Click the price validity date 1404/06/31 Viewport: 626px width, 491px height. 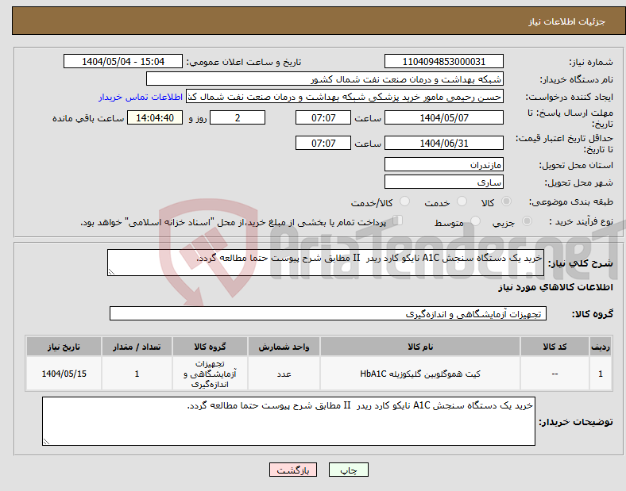click(443, 143)
